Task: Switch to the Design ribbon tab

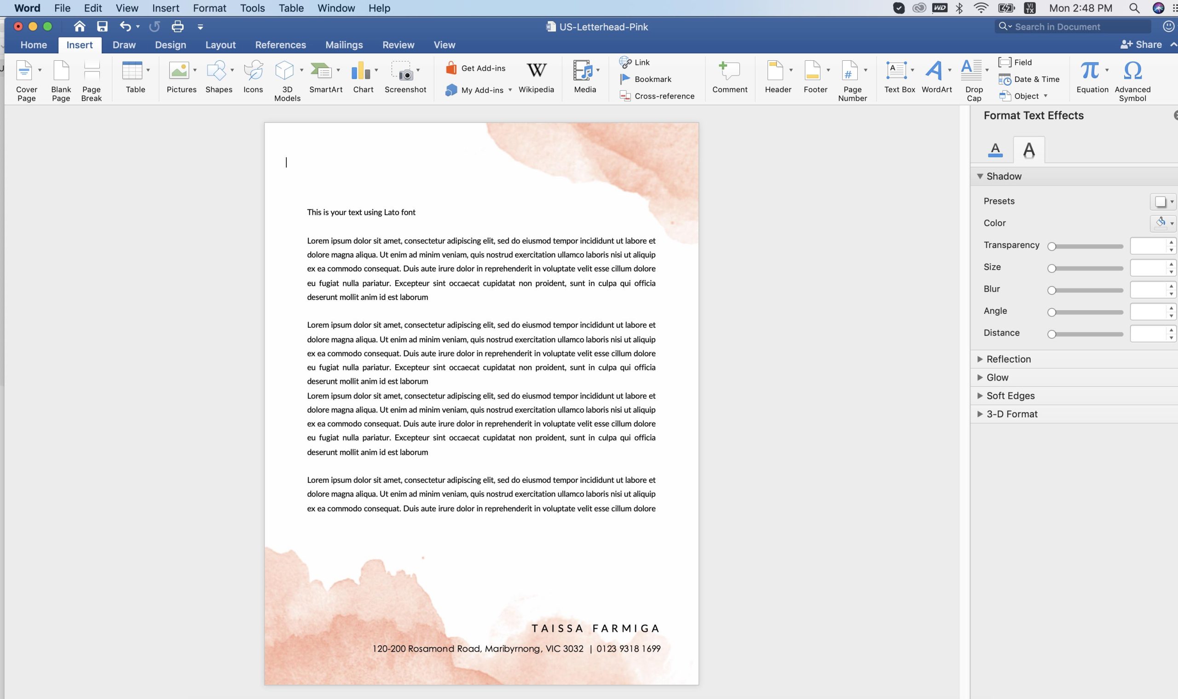Action: pos(171,45)
